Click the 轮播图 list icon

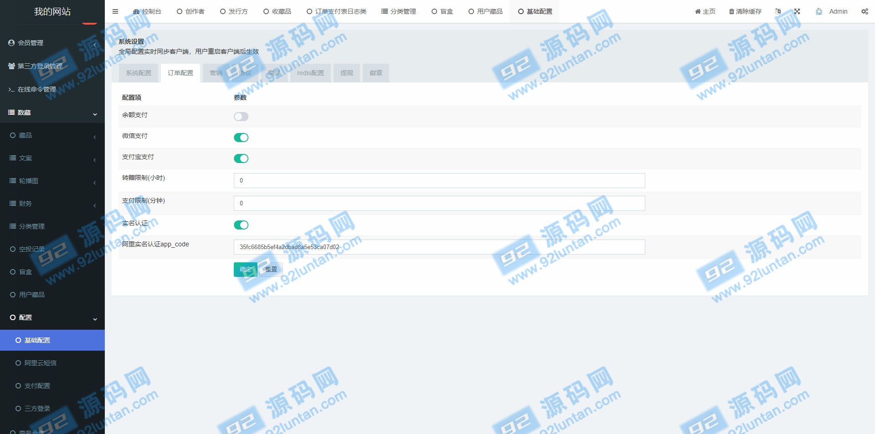(x=13, y=181)
